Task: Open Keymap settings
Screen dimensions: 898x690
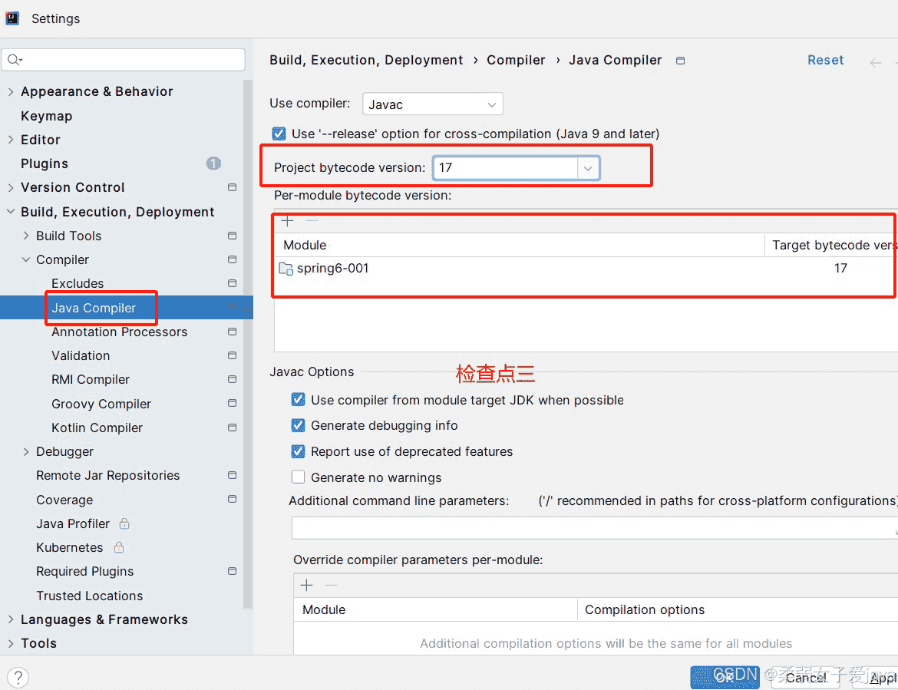Action: point(46,116)
